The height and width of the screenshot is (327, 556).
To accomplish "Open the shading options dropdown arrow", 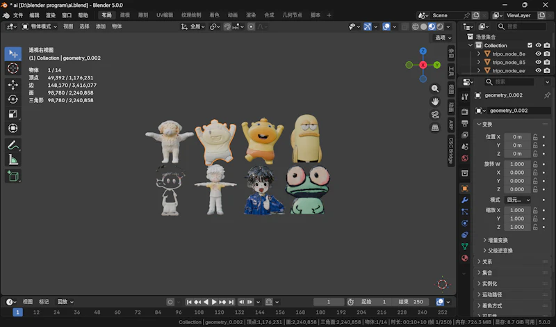I will (448, 26).
